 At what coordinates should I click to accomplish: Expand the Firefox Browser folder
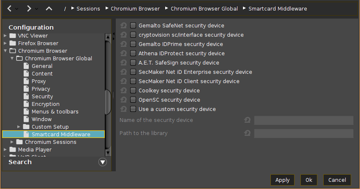[5, 43]
